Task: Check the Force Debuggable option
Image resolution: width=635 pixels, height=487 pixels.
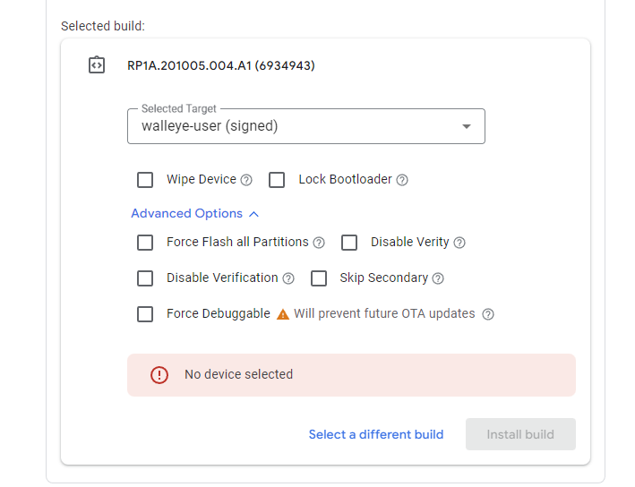Action: [145, 314]
